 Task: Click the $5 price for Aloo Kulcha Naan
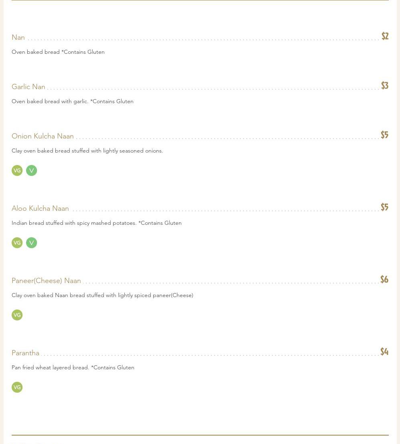[x=384, y=207]
